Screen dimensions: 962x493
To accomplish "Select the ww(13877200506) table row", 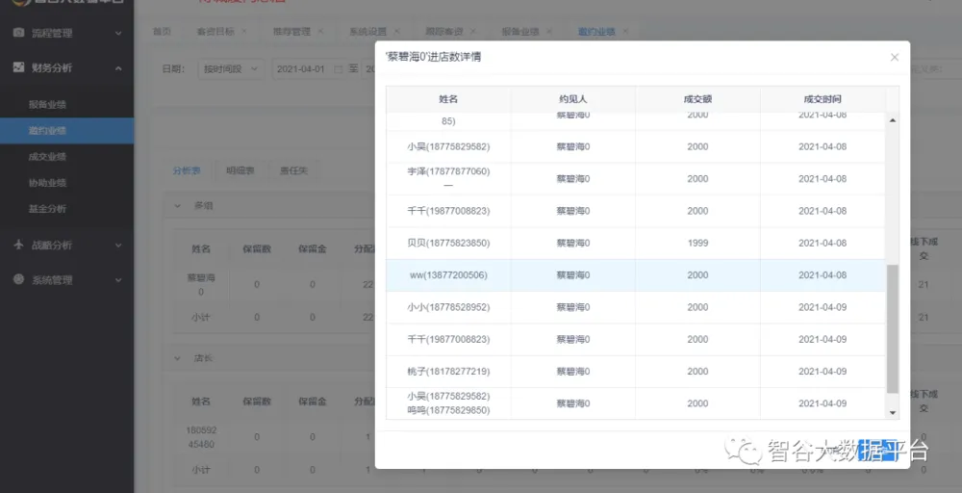I will 635,275.
